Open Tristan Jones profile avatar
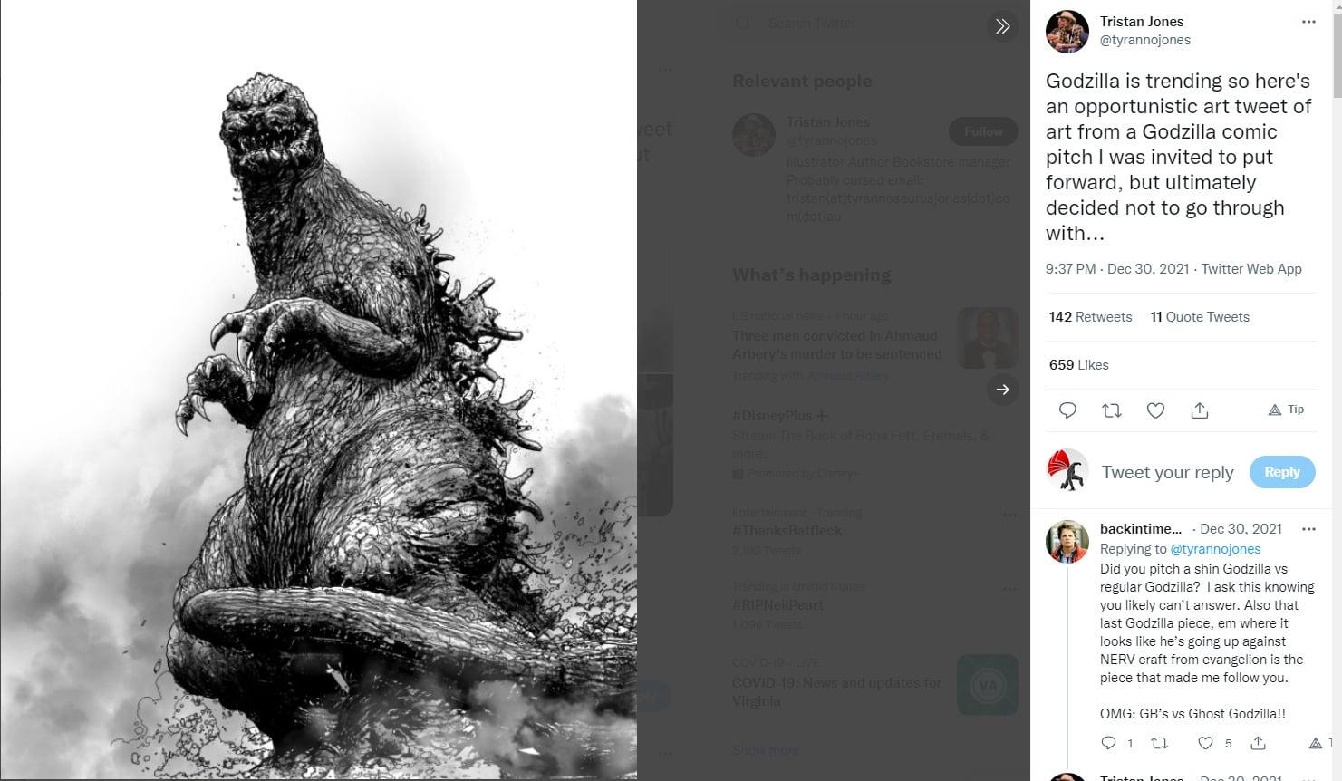This screenshot has width=1342, height=781. (1067, 32)
